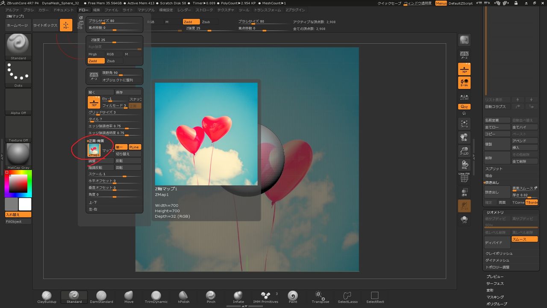This screenshot has width=547, height=308.
Task: Select the Standard brush thumbnail in left shelf
Action: pyautogui.click(x=18, y=47)
